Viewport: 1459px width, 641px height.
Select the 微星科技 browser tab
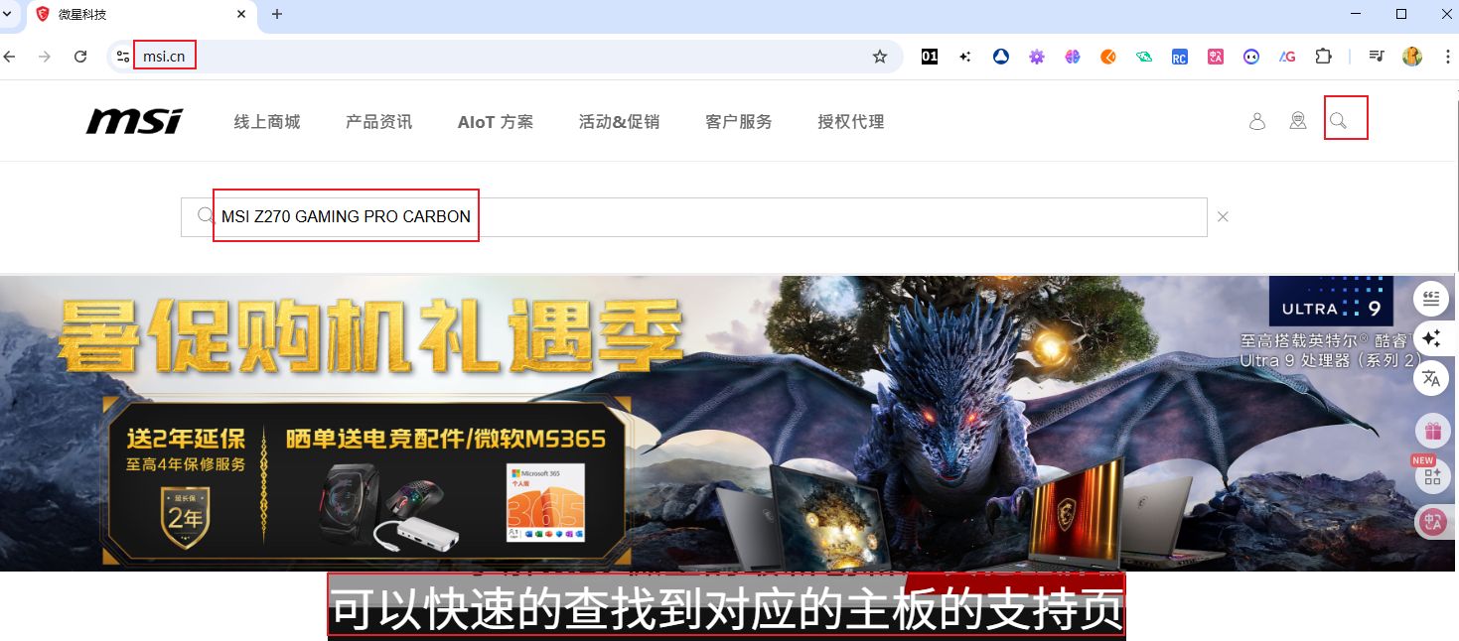click(x=141, y=15)
